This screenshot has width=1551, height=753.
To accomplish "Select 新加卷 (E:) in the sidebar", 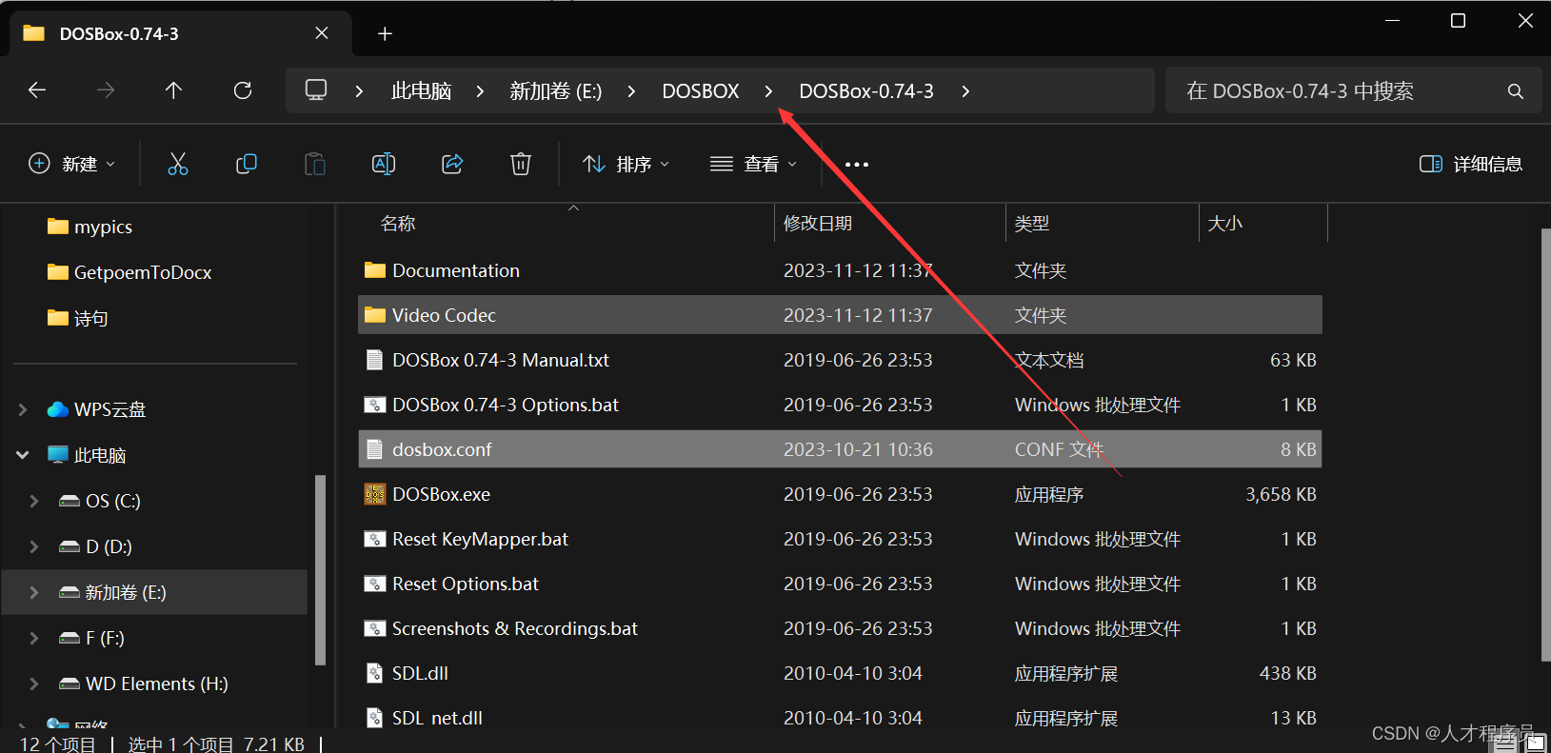I will [154, 592].
